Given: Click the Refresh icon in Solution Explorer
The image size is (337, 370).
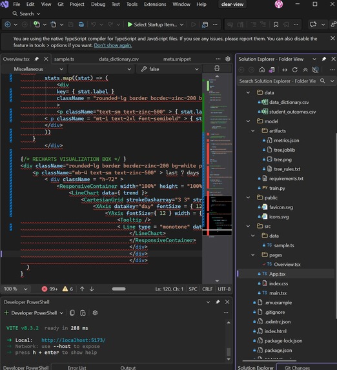Looking at the screenshot, I should (x=295, y=70).
